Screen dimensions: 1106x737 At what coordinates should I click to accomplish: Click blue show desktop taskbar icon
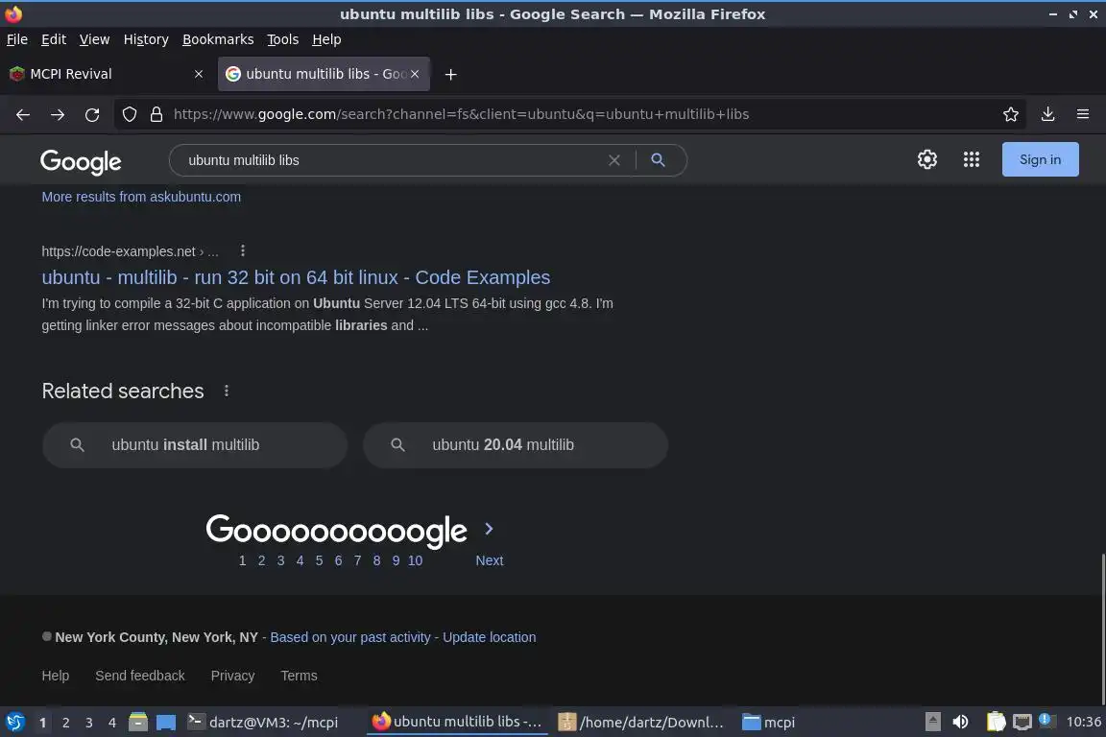click(x=166, y=723)
